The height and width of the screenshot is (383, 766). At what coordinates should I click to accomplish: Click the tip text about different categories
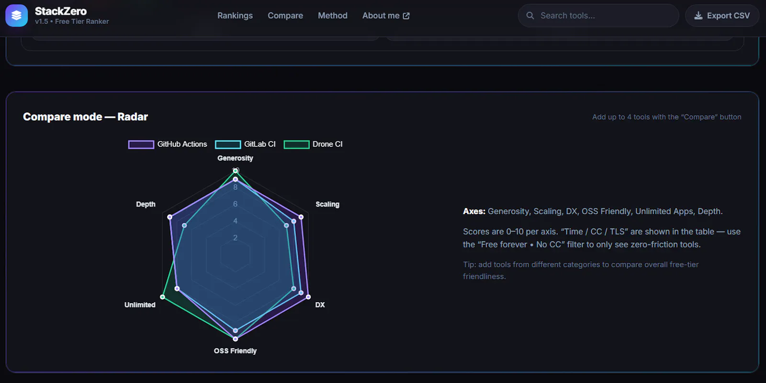[581, 270]
